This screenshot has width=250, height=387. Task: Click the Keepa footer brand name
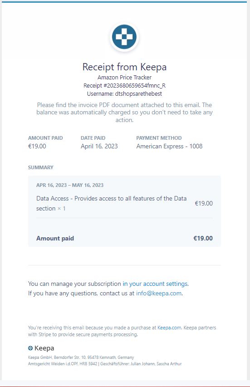[44, 348]
